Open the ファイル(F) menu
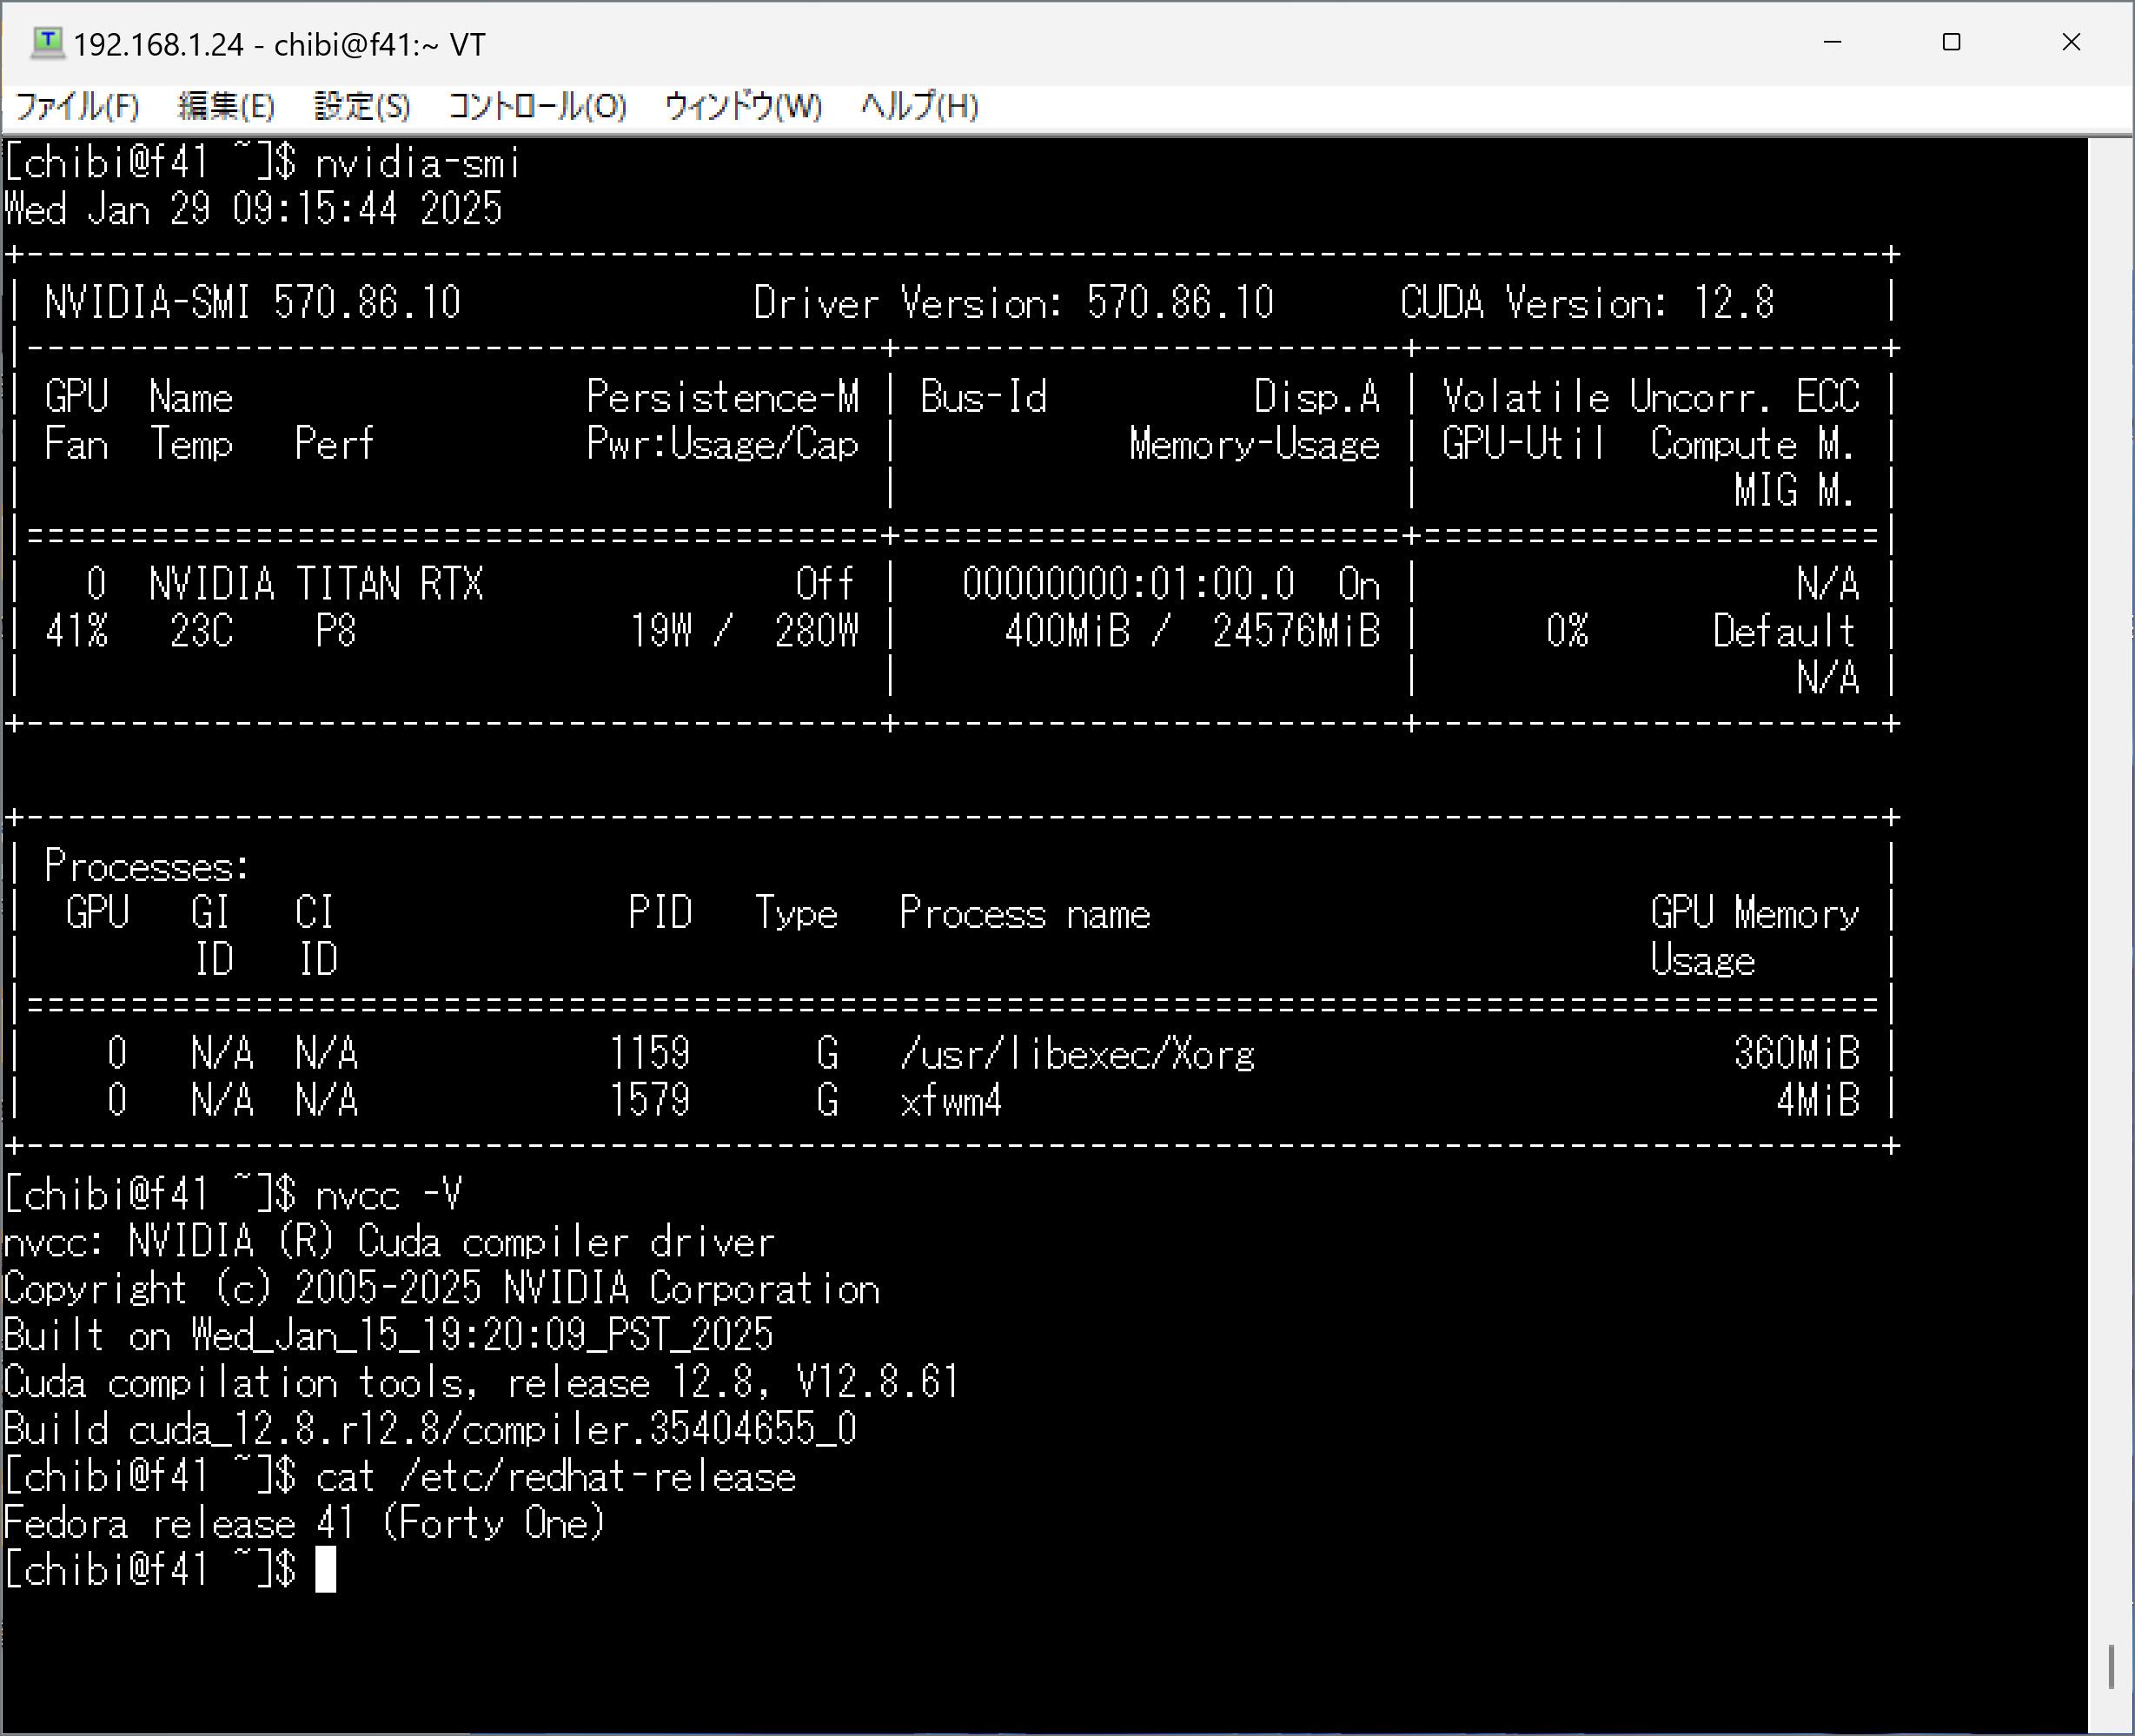 point(78,106)
